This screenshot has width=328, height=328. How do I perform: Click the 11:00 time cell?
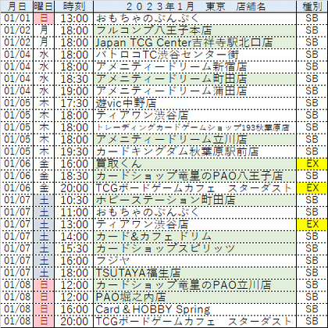click(73, 212)
